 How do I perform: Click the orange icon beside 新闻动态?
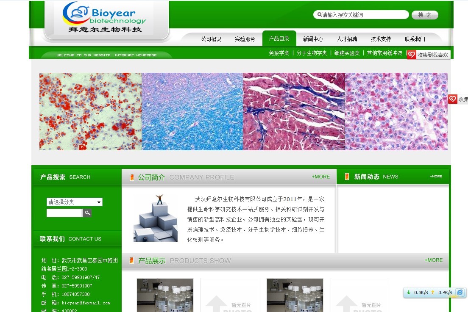pyautogui.click(x=347, y=177)
